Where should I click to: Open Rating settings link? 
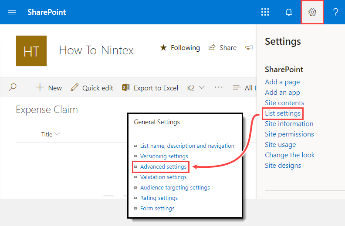(159, 198)
